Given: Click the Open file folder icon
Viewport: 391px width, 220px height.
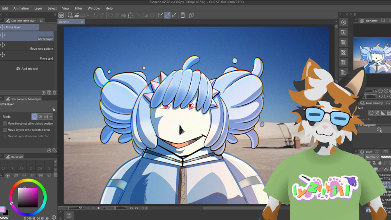Looking at the screenshot, I should tap(77, 15).
